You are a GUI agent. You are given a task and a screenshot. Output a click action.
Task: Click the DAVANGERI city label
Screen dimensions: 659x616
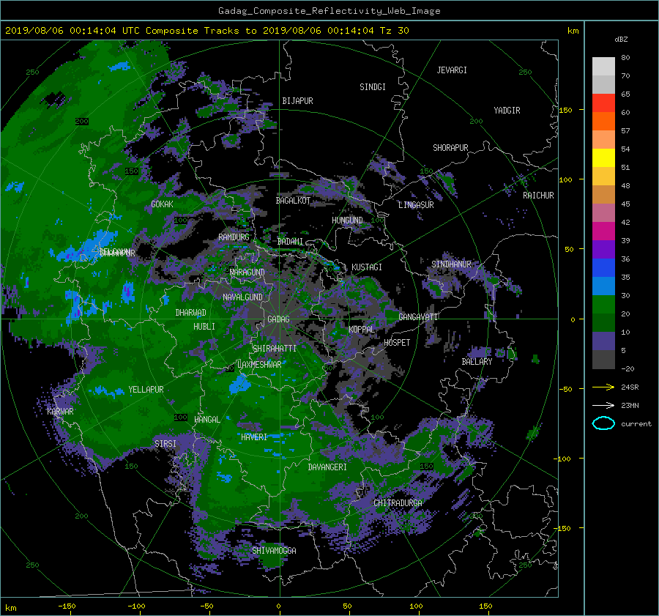(x=327, y=467)
